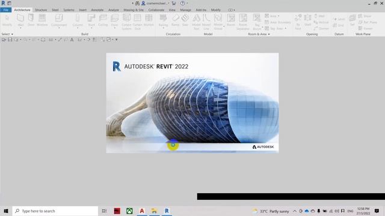Select the Room tool
The height and width of the screenshot is (216, 385).
pyautogui.click(x=231, y=20)
